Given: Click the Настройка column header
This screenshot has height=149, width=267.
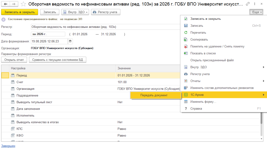Looking at the screenshot, I should pos(62,68).
